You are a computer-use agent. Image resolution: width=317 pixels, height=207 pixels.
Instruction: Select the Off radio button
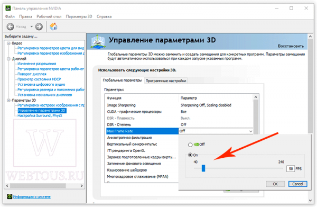[x=190, y=145]
